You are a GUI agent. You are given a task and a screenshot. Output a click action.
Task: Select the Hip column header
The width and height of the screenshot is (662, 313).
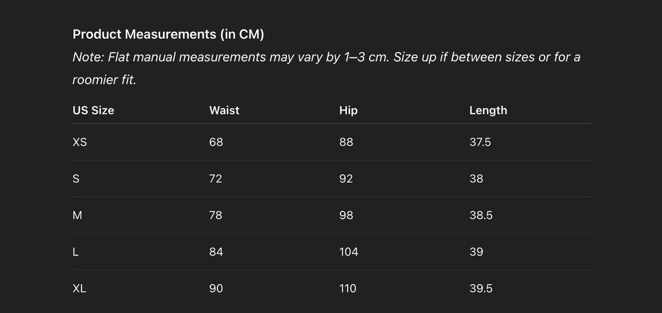(348, 110)
